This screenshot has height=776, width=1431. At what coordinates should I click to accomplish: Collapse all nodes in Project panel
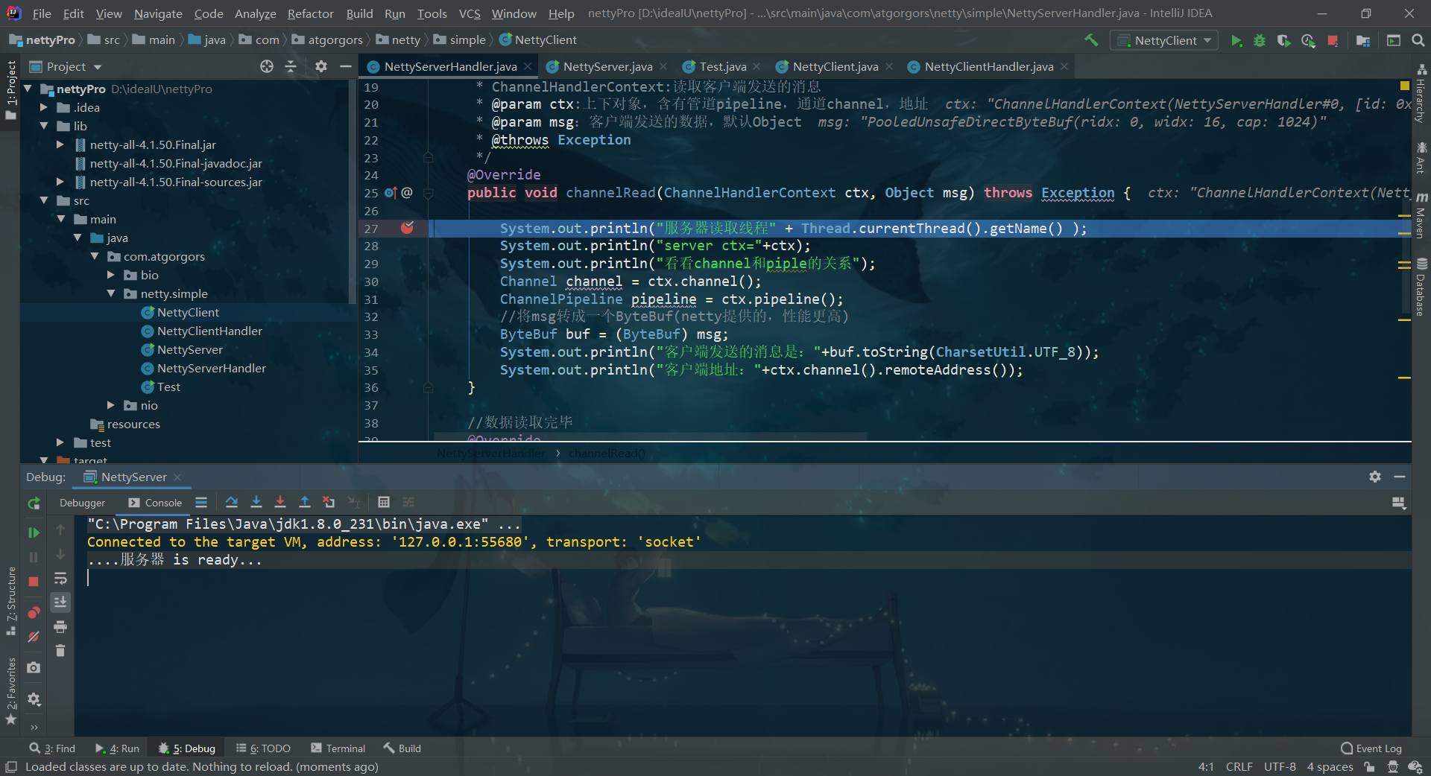[x=291, y=66]
